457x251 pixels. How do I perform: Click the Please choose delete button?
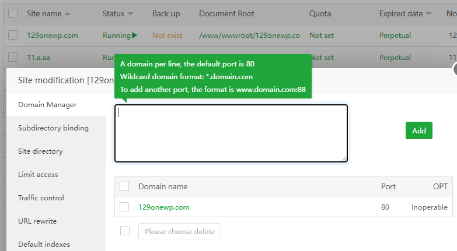[x=180, y=231]
